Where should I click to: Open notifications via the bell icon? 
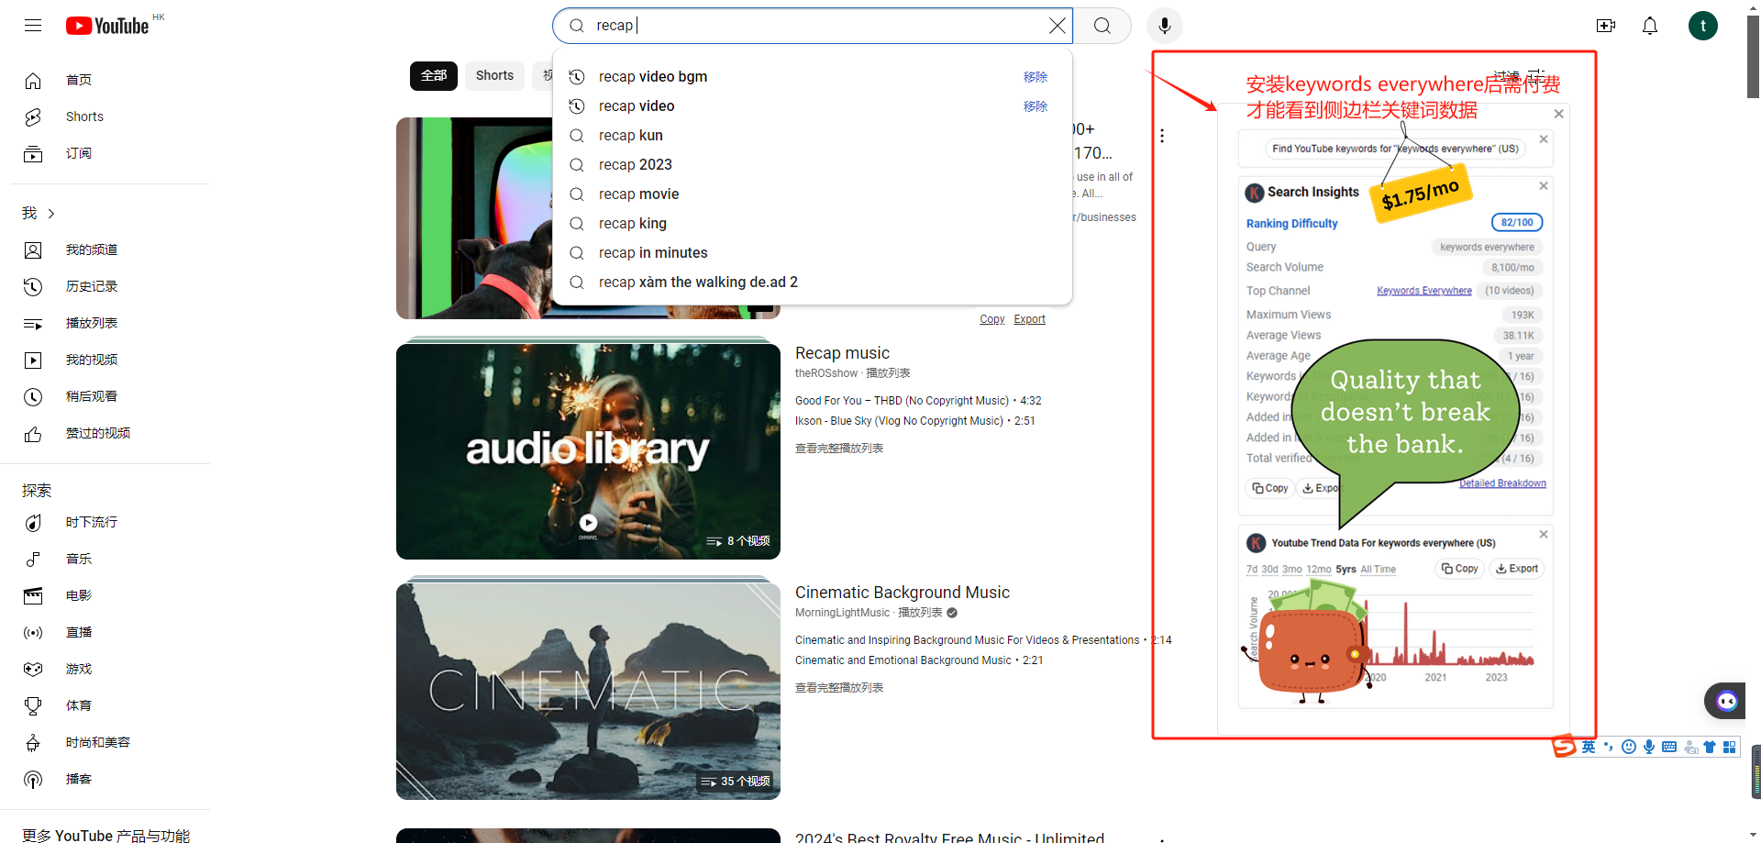(1649, 26)
